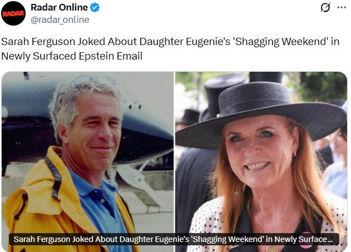Open the three-dot more options menu
Viewport: 351px width, 252px height.
click(x=342, y=7)
